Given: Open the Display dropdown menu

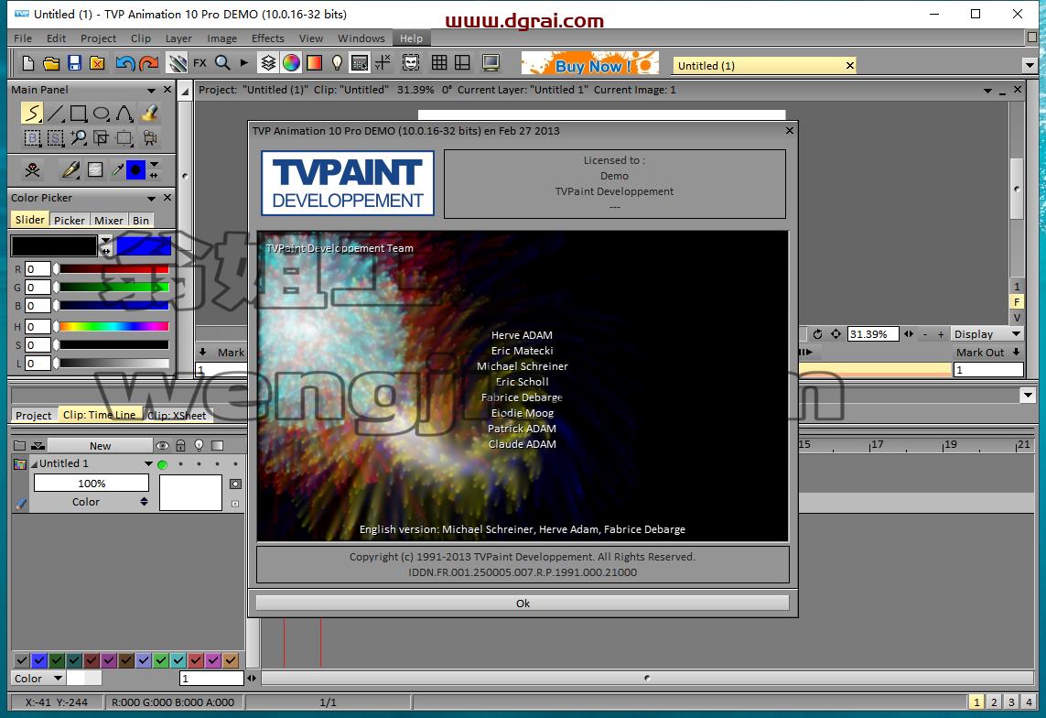Looking at the screenshot, I should pyautogui.click(x=987, y=334).
